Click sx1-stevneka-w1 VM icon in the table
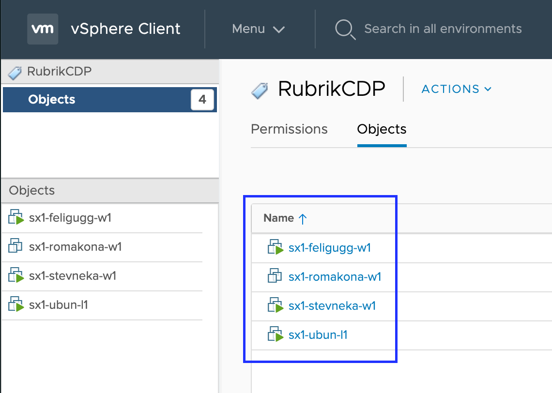The image size is (552, 393). point(276,305)
